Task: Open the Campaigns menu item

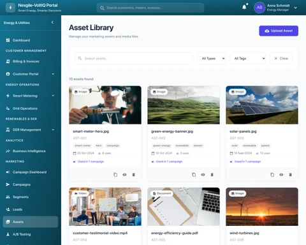Action: [x=31, y=184]
